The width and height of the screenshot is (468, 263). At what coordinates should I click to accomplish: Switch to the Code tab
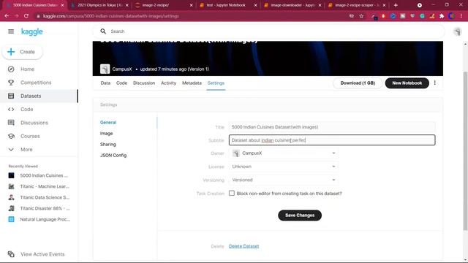(x=121, y=83)
